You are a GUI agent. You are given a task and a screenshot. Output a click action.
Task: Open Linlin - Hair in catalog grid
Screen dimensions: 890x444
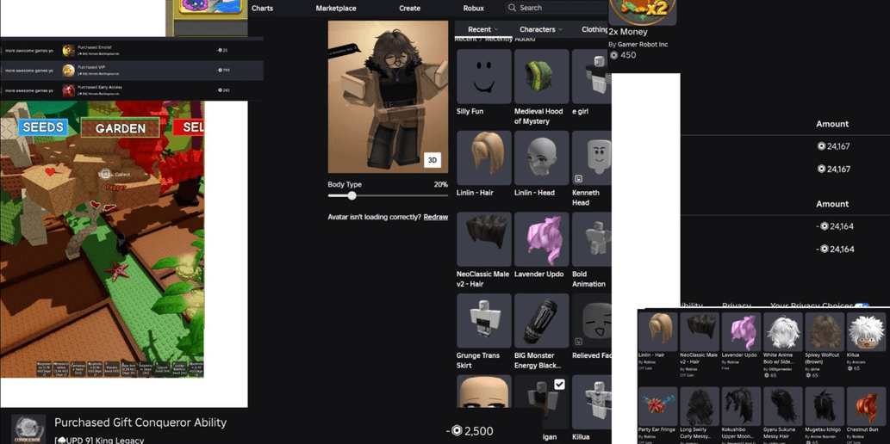[x=658, y=332]
